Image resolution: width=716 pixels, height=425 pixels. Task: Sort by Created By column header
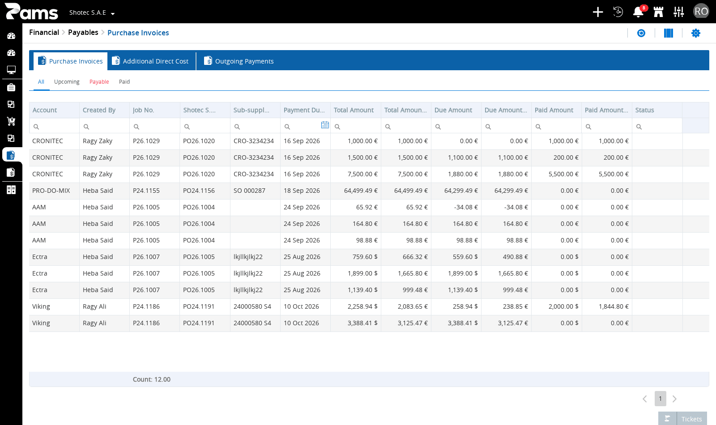104,110
